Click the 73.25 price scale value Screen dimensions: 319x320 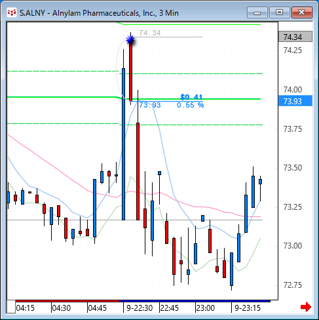tap(293, 207)
